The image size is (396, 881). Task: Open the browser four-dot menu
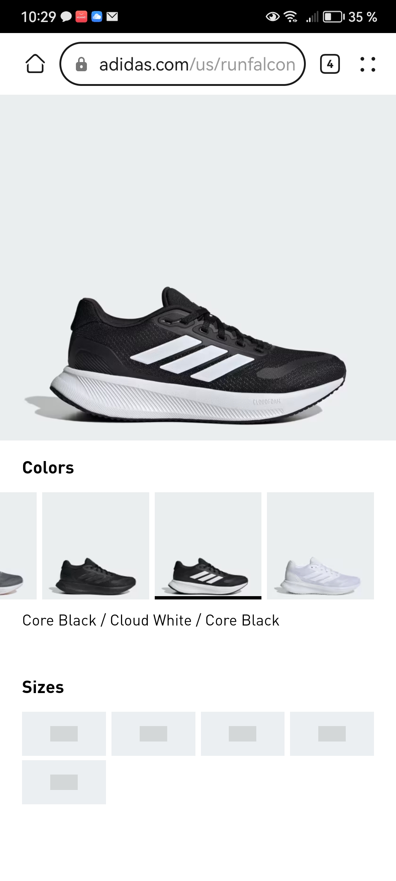point(368,64)
